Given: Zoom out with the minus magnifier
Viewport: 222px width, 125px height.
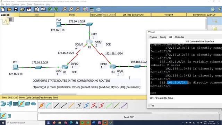Looking at the screenshot, I should (77, 9).
